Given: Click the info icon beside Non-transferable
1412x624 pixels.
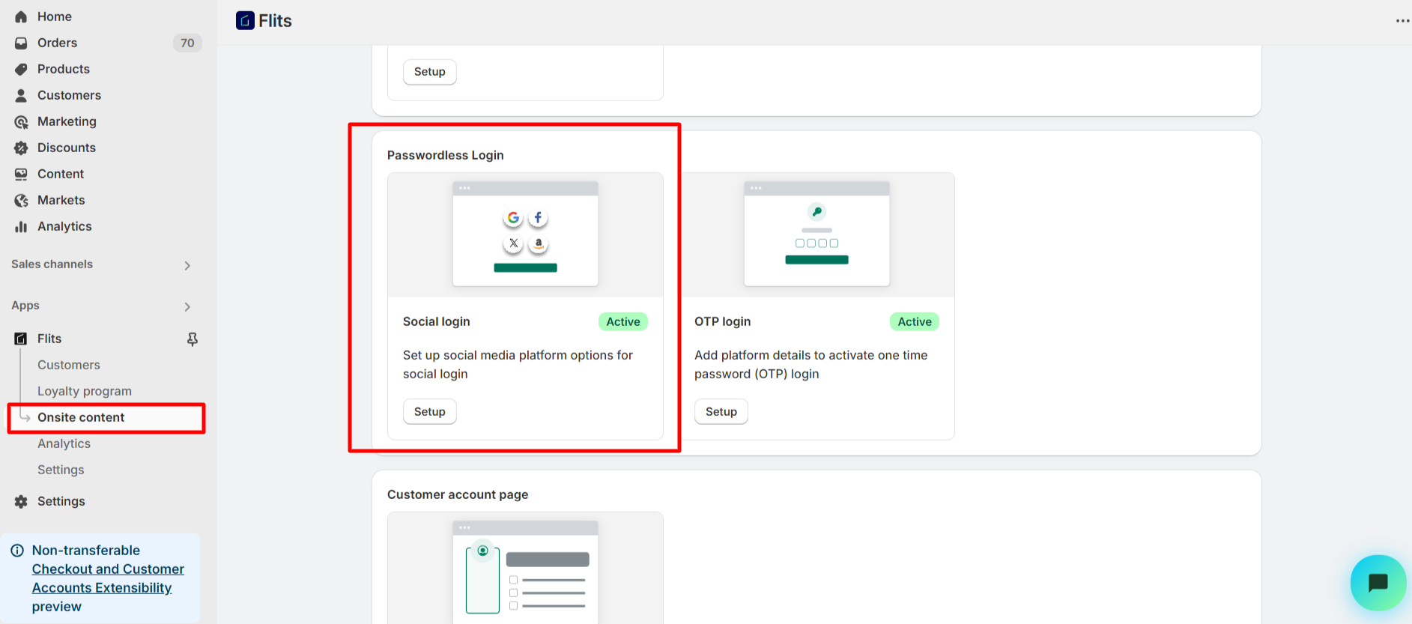Looking at the screenshot, I should click(17, 551).
